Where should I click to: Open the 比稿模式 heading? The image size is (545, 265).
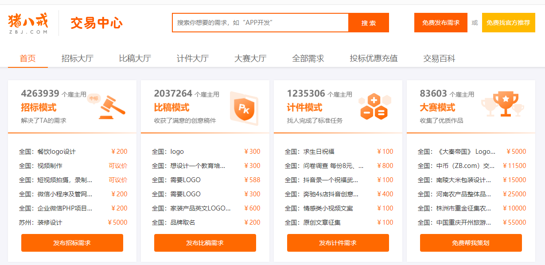click(x=171, y=108)
